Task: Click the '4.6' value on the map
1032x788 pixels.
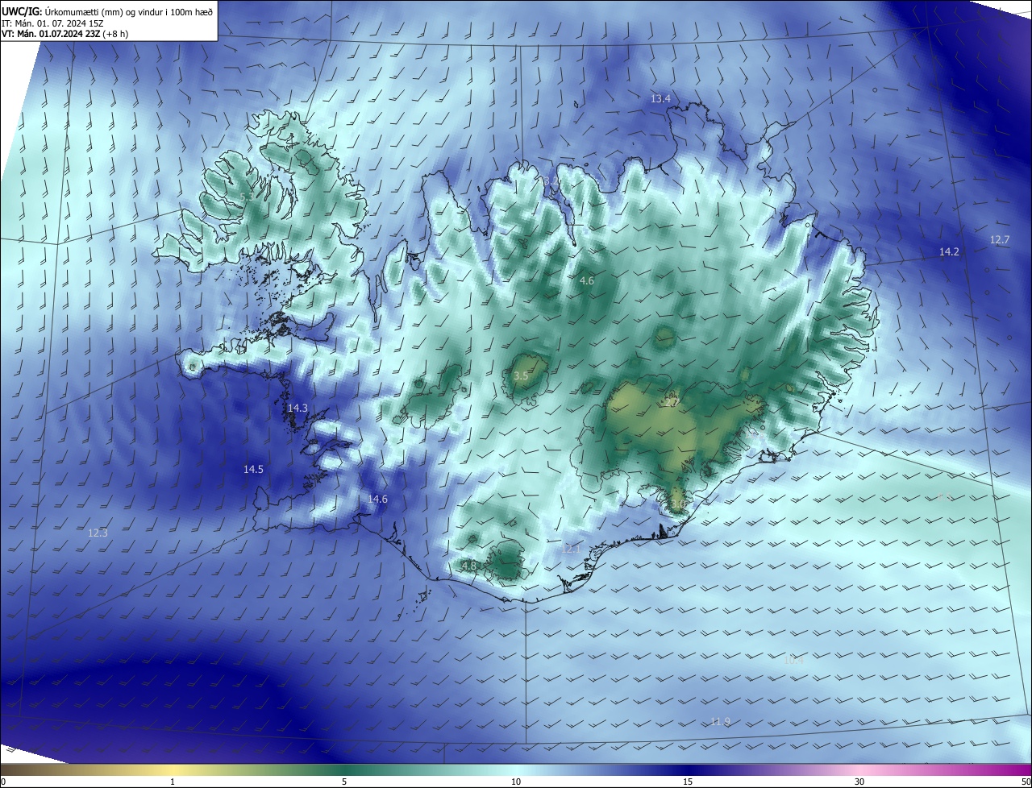Action: [587, 280]
